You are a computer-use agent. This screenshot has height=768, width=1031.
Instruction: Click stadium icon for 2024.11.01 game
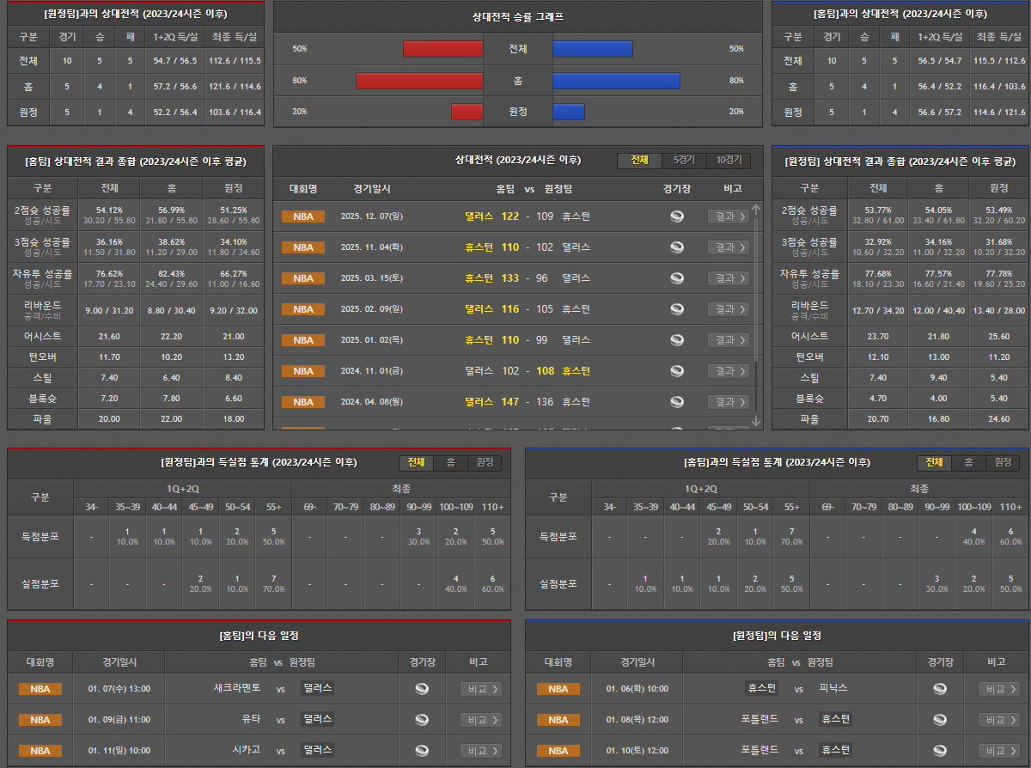click(677, 371)
